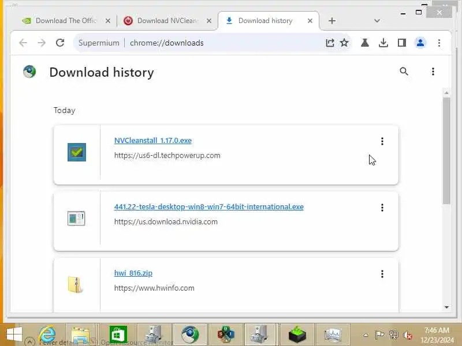This screenshot has height=346, width=462.
Task: Switch to the Download The Offic tab
Action: 66,21
